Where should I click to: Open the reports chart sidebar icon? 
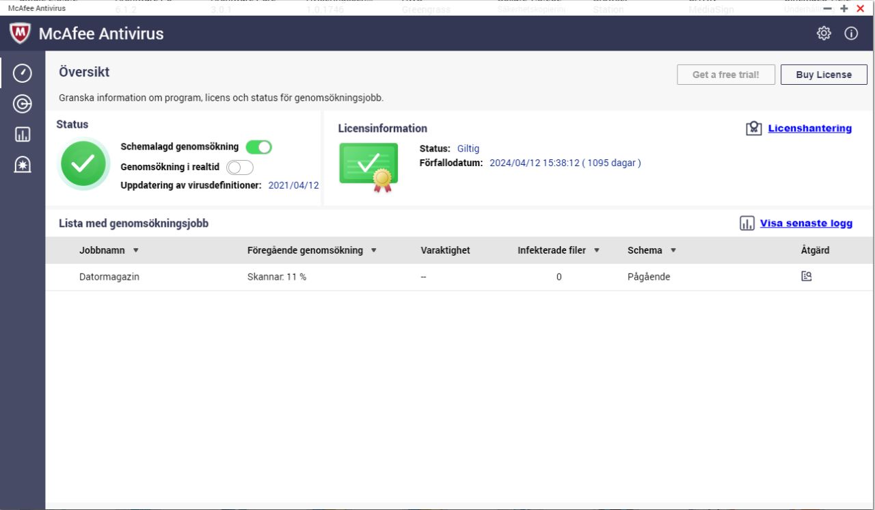click(23, 135)
